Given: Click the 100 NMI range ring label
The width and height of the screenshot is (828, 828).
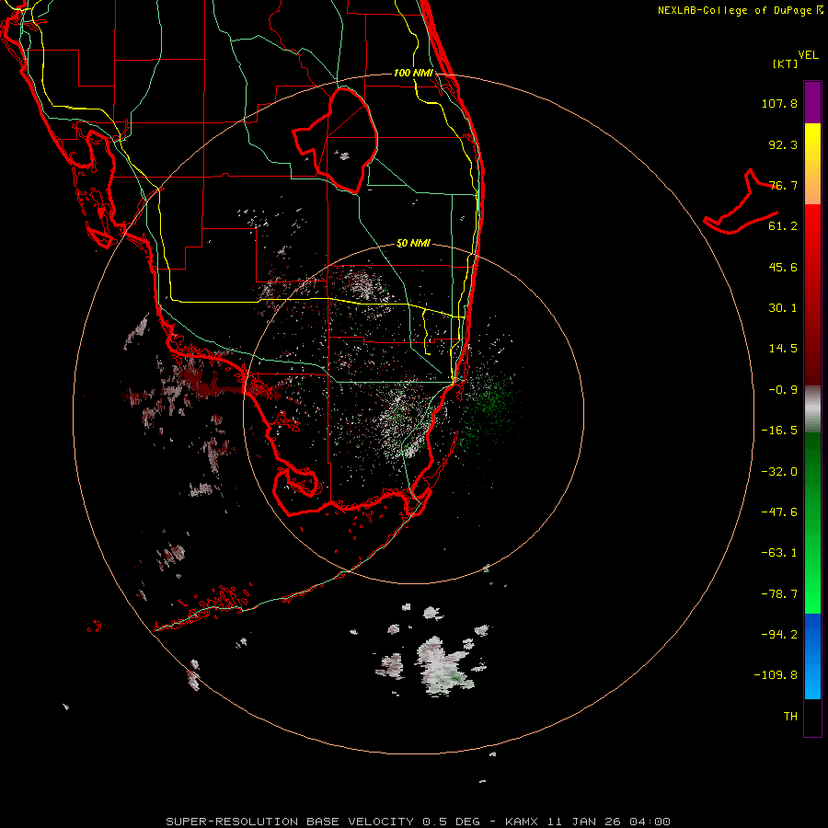Looking at the screenshot, I should point(413,73).
